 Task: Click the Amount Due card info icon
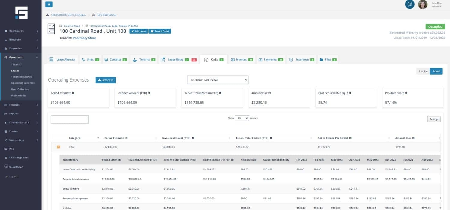coord(270,93)
